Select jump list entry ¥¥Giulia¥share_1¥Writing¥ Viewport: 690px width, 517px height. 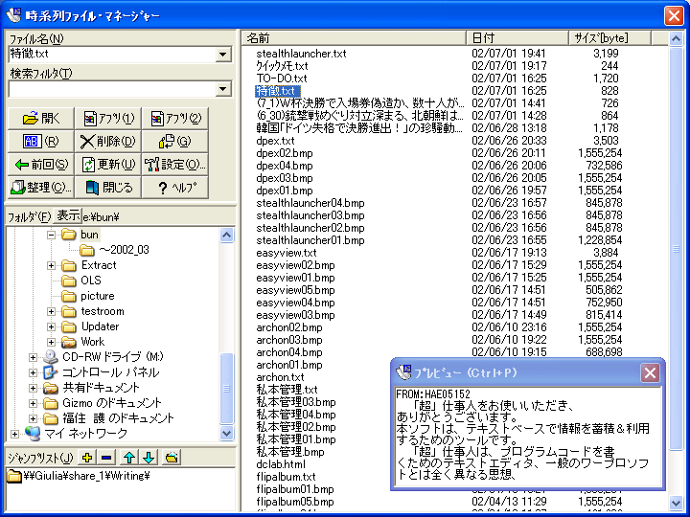[x=86, y=476]
